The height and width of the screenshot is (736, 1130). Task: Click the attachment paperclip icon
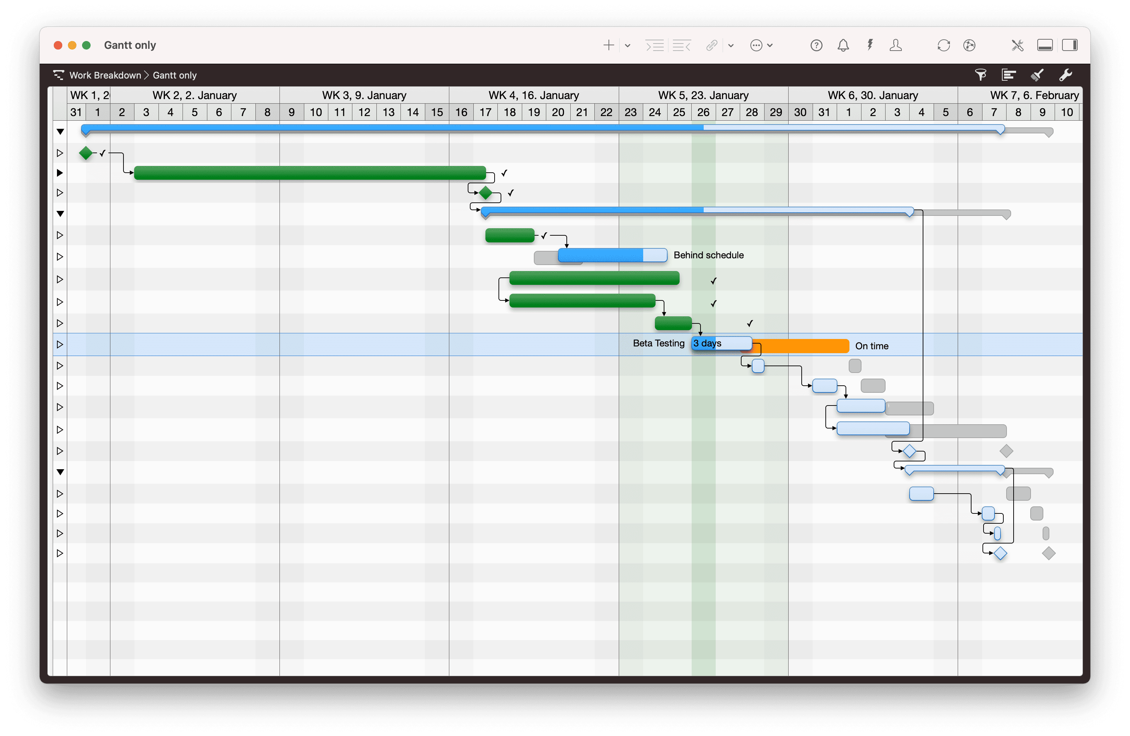pyautogui.click(x=711, y=45)
